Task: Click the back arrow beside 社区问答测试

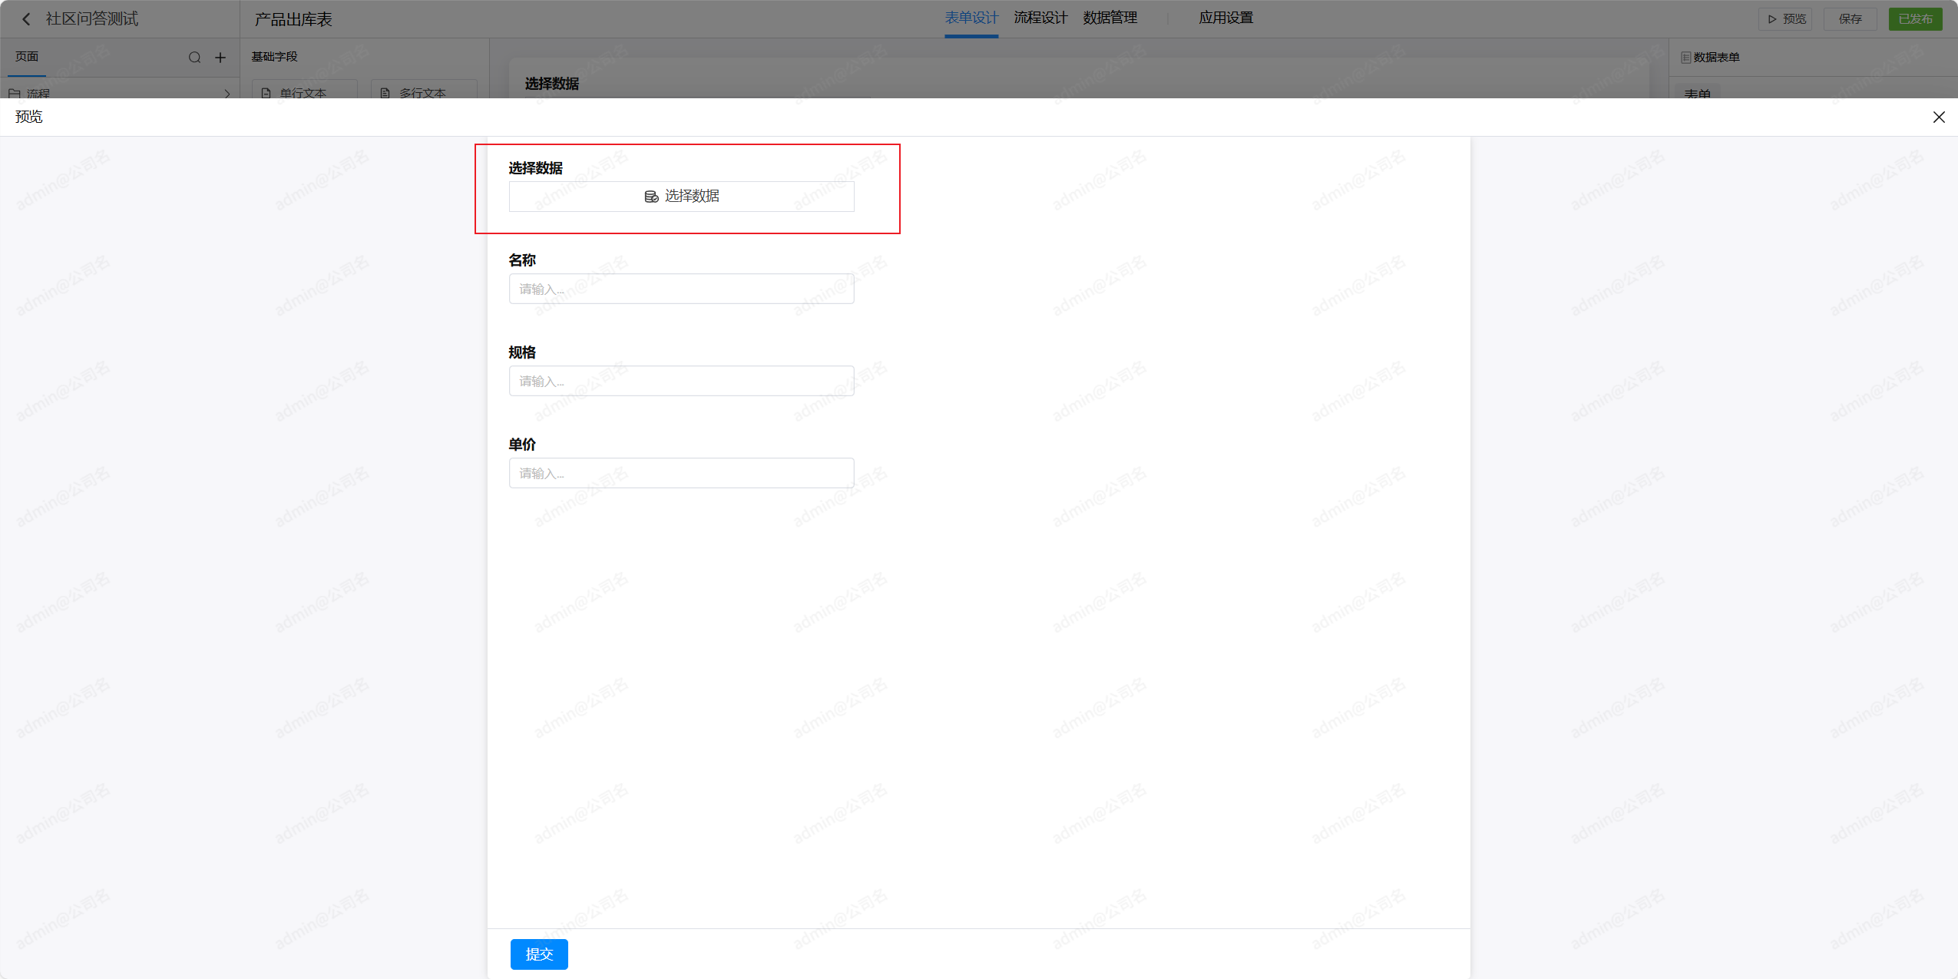Action: click(26, 19)
